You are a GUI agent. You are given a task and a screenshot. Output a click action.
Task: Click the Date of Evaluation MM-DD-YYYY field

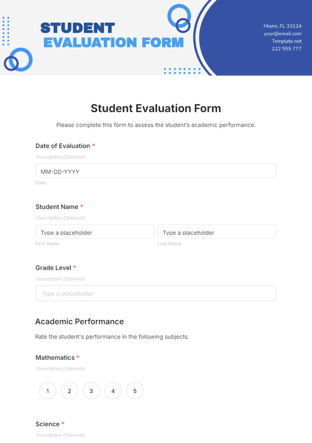point(156,171)
